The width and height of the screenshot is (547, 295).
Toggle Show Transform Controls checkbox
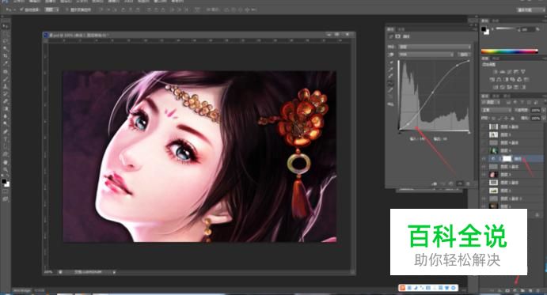tap(67, 9)
